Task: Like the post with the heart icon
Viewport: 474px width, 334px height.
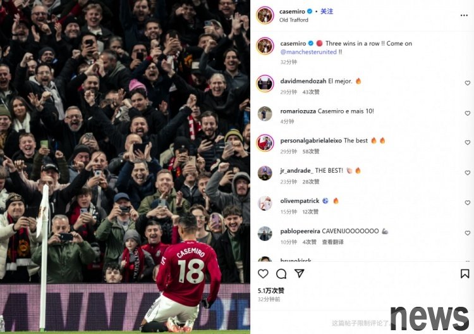Action: (263, 273)
